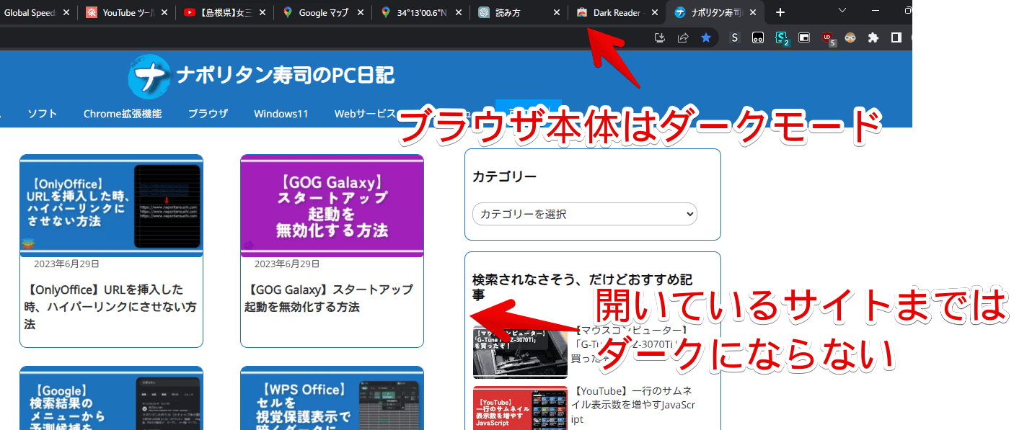Open the 【Google】検索結果 article thumbnail
This screenshot has width=1014, height=430.
click(x=111, y=398)
